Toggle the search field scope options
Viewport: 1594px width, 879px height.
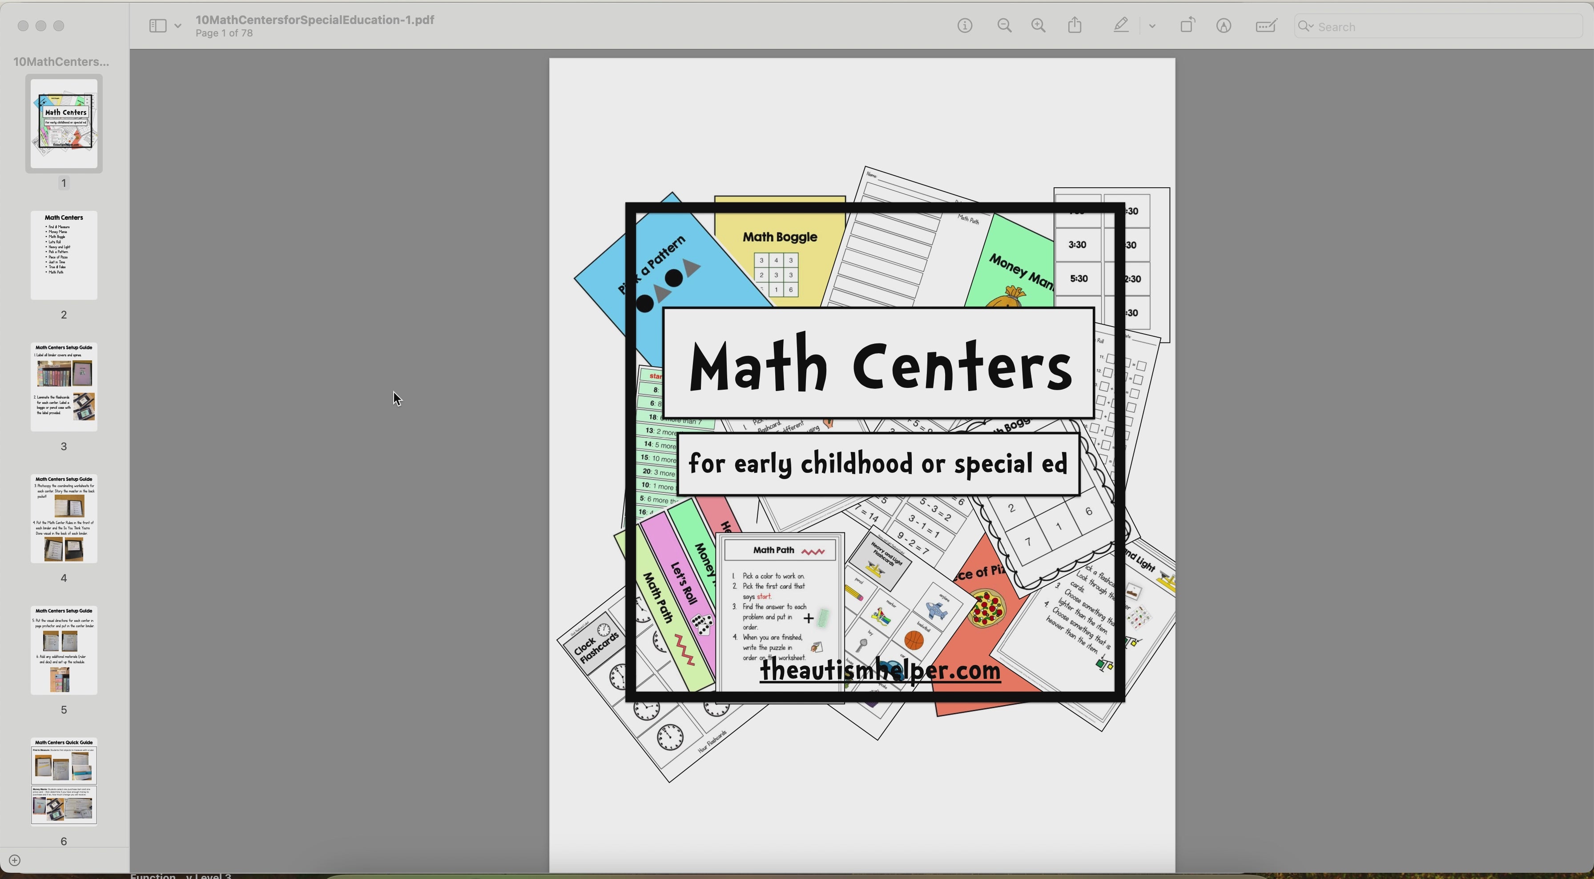point(1306,27)
